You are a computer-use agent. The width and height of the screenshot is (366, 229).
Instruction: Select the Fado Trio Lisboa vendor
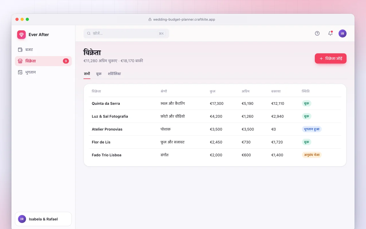pos(106,155)
